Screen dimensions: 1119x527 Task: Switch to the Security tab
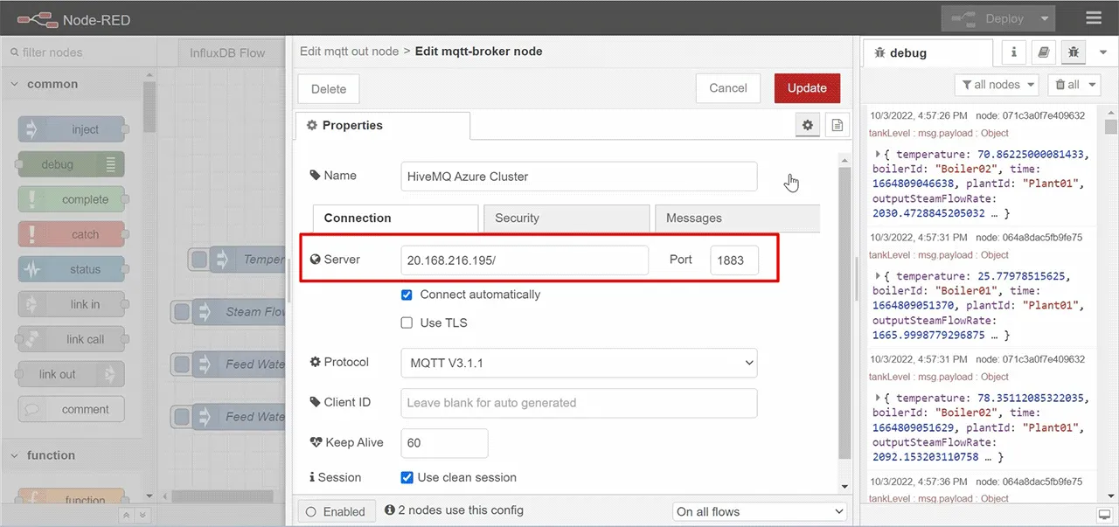click(566, 218)
